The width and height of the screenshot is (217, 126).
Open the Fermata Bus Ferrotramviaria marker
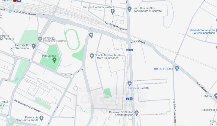tap(34, 46)
